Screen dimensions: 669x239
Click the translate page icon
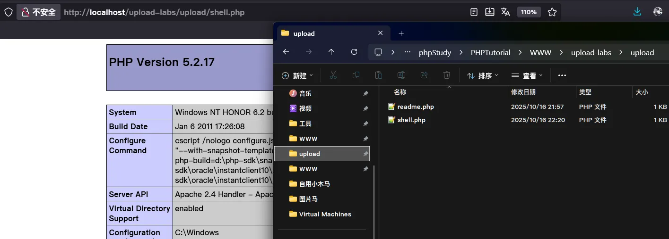[505, 12]
